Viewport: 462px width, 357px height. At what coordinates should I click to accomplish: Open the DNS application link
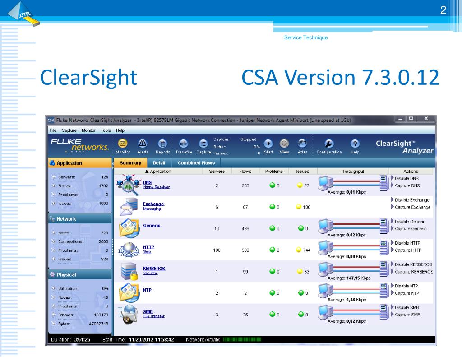pyautogui.click(x=148, y=182)
